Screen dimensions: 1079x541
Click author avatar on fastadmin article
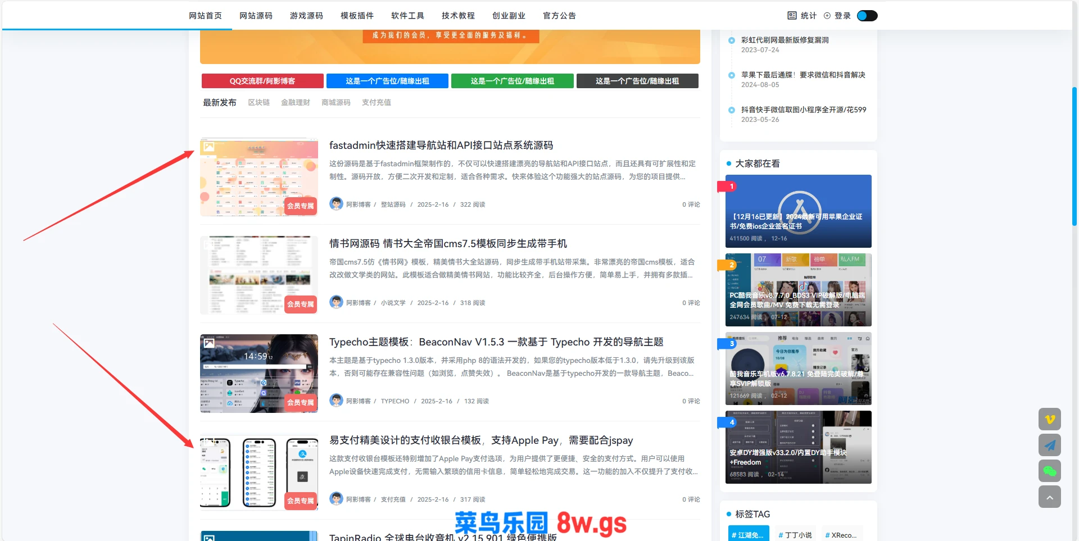coord(336,203)
